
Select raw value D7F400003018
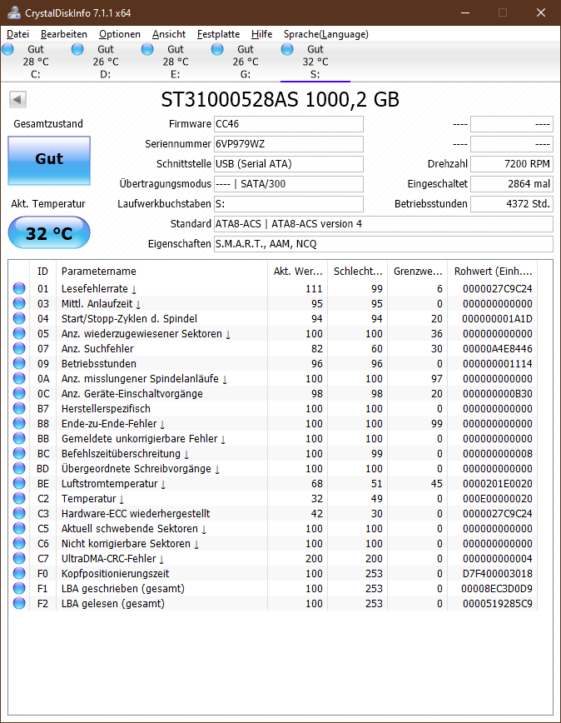[498, 574]
